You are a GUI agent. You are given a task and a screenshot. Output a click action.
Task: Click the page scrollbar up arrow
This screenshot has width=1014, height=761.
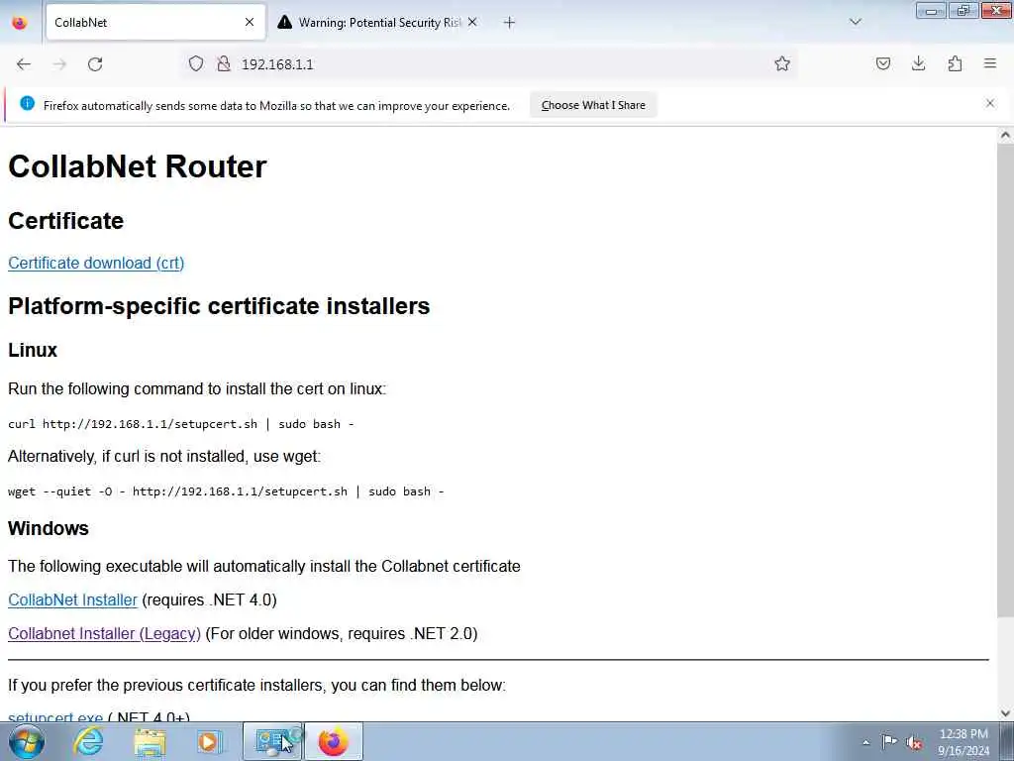pyautogui.click(x=1005, y=135)
